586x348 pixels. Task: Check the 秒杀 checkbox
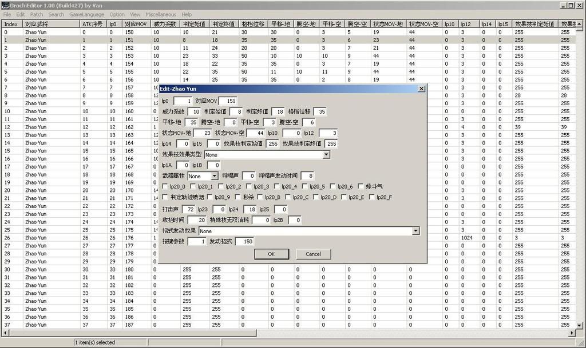[x=238, y=197]
